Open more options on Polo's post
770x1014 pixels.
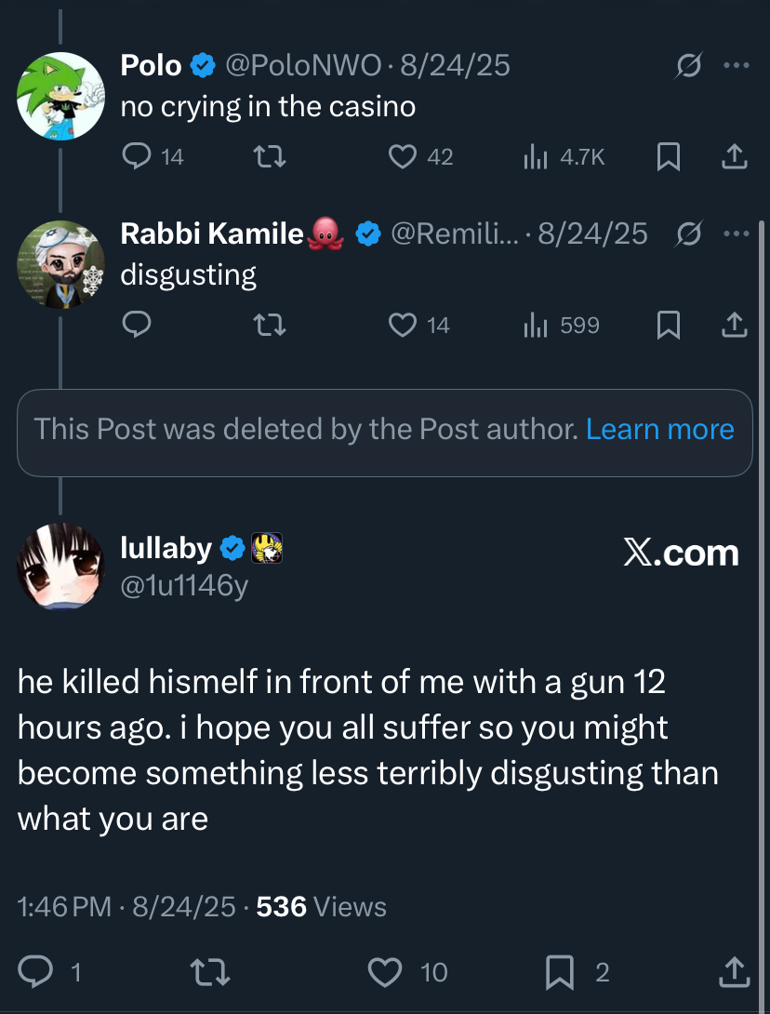pyautogui.click(x=736, y=65)
